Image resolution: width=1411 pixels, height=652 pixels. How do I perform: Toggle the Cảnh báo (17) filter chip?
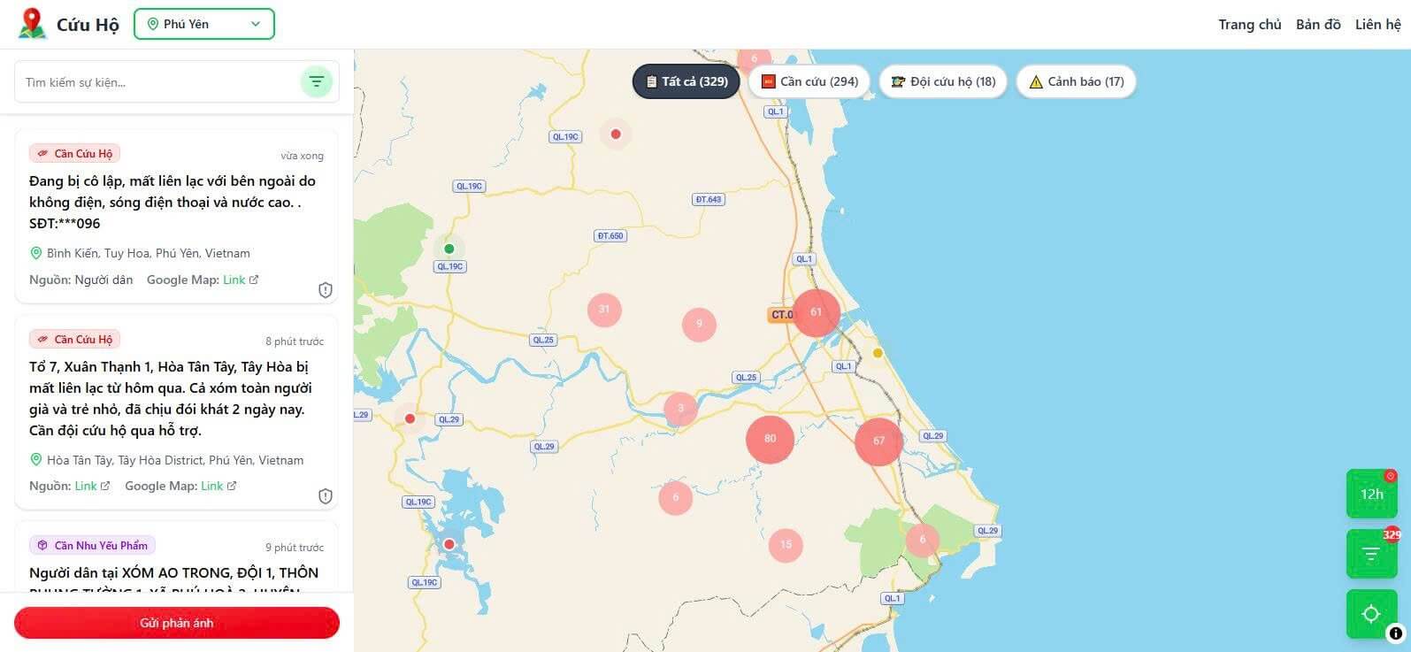[x=1076, y=81]
